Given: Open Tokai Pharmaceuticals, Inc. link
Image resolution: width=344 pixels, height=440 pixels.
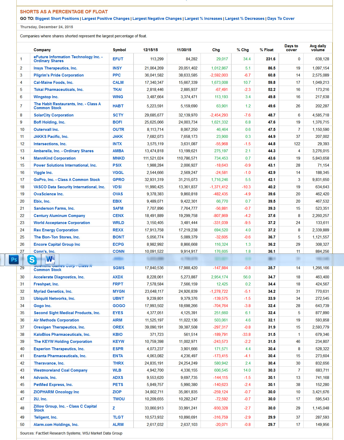Looking at the screenshot, I should coord(58,90).
